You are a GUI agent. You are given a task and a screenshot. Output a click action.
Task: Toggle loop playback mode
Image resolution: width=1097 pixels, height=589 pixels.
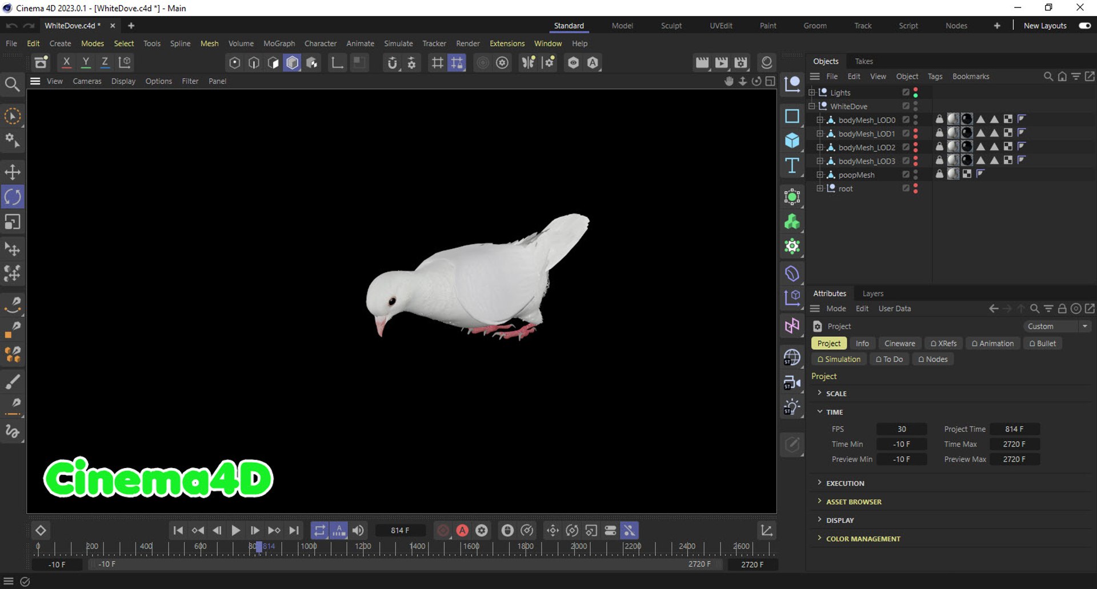click(319, 530)
